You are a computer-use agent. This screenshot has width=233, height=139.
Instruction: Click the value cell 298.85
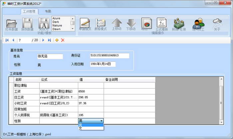(x=91, y=97)
